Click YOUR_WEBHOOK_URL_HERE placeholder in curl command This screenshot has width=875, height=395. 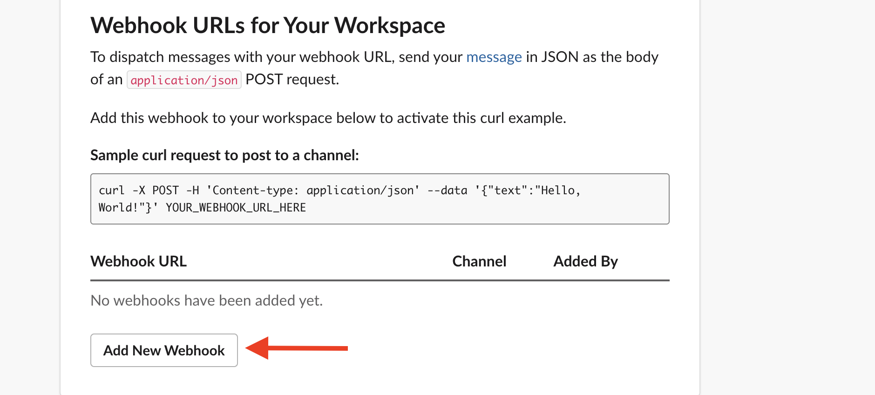pyautogui.click(x=236, y=208)
